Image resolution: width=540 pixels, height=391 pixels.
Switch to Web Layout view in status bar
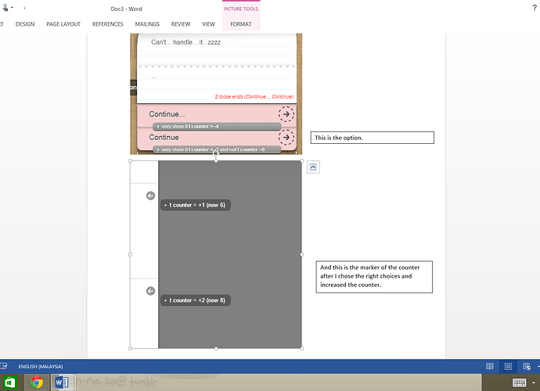pos(527,366)
